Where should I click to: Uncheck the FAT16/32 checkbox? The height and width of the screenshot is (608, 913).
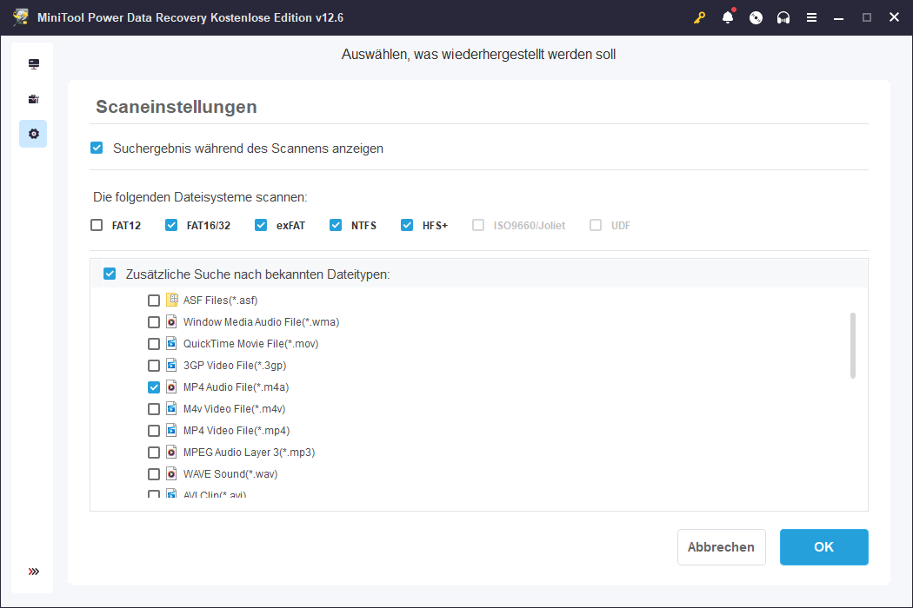171,225
